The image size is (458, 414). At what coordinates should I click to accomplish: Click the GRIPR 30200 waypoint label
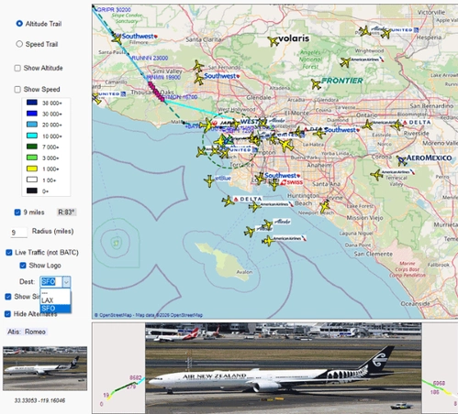tap(114, 10)
